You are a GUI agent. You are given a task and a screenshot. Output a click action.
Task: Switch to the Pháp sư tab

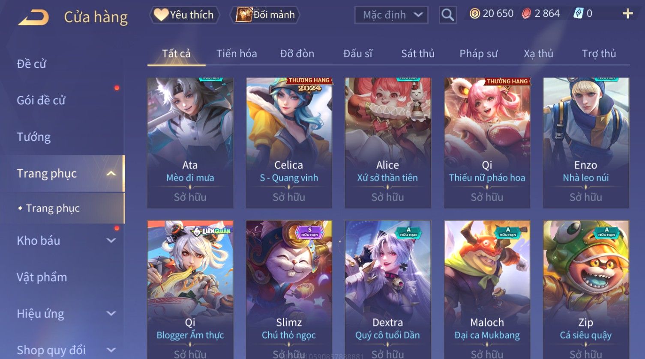pos(478,53)
